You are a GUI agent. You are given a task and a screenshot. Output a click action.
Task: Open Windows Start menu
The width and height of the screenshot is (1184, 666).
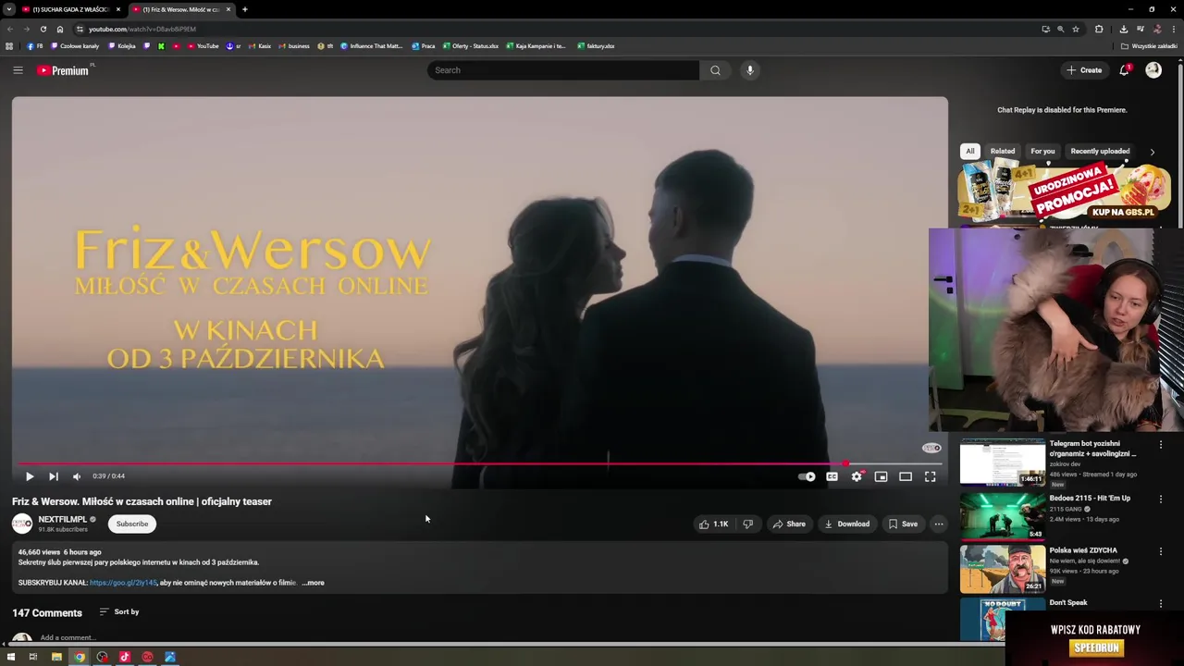pyautogui.click(x=11, y=657)
